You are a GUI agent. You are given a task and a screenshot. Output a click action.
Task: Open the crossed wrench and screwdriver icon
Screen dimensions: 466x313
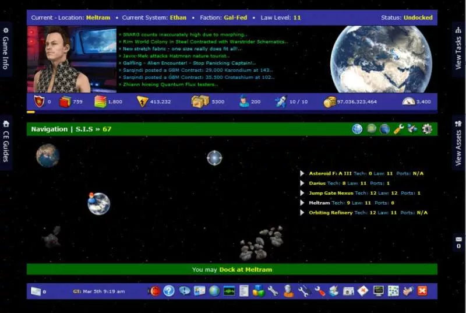pos(304,291)
